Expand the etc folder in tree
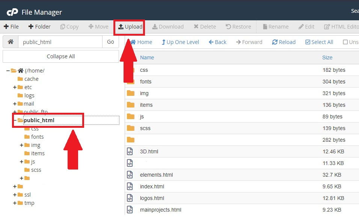359x218 pixels. pos(15,87)
